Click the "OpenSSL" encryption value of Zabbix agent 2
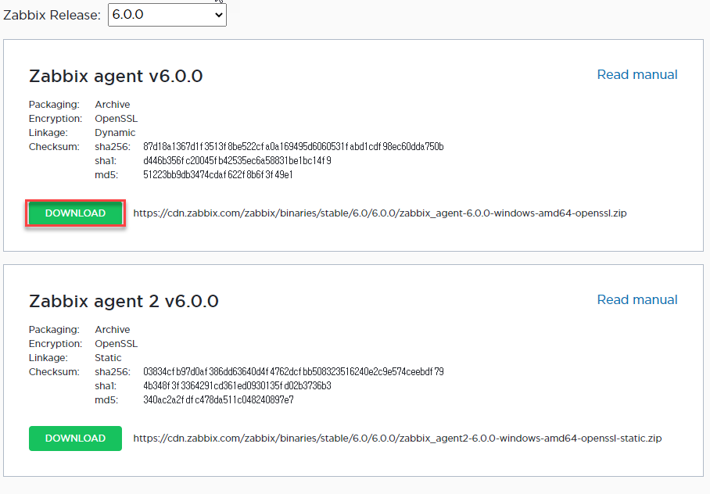This screenshot has height=494, width=710. tap(116, 344)
